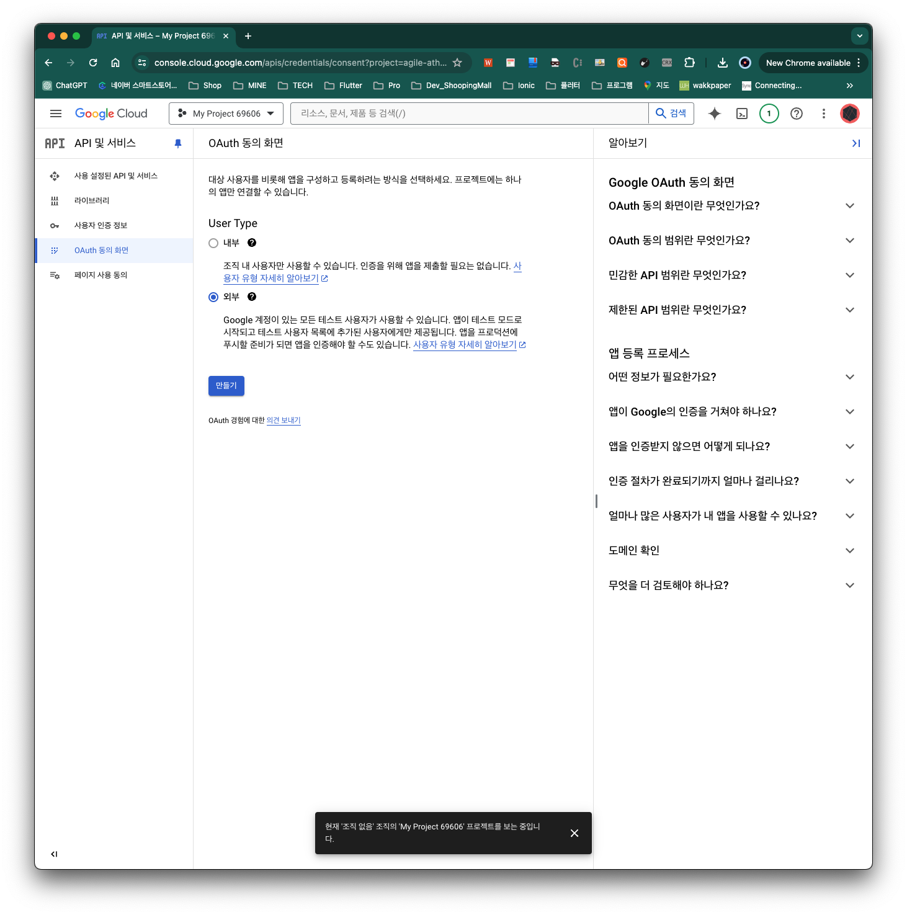Collapse the 알아보기 side panel

tap(856, 143)
